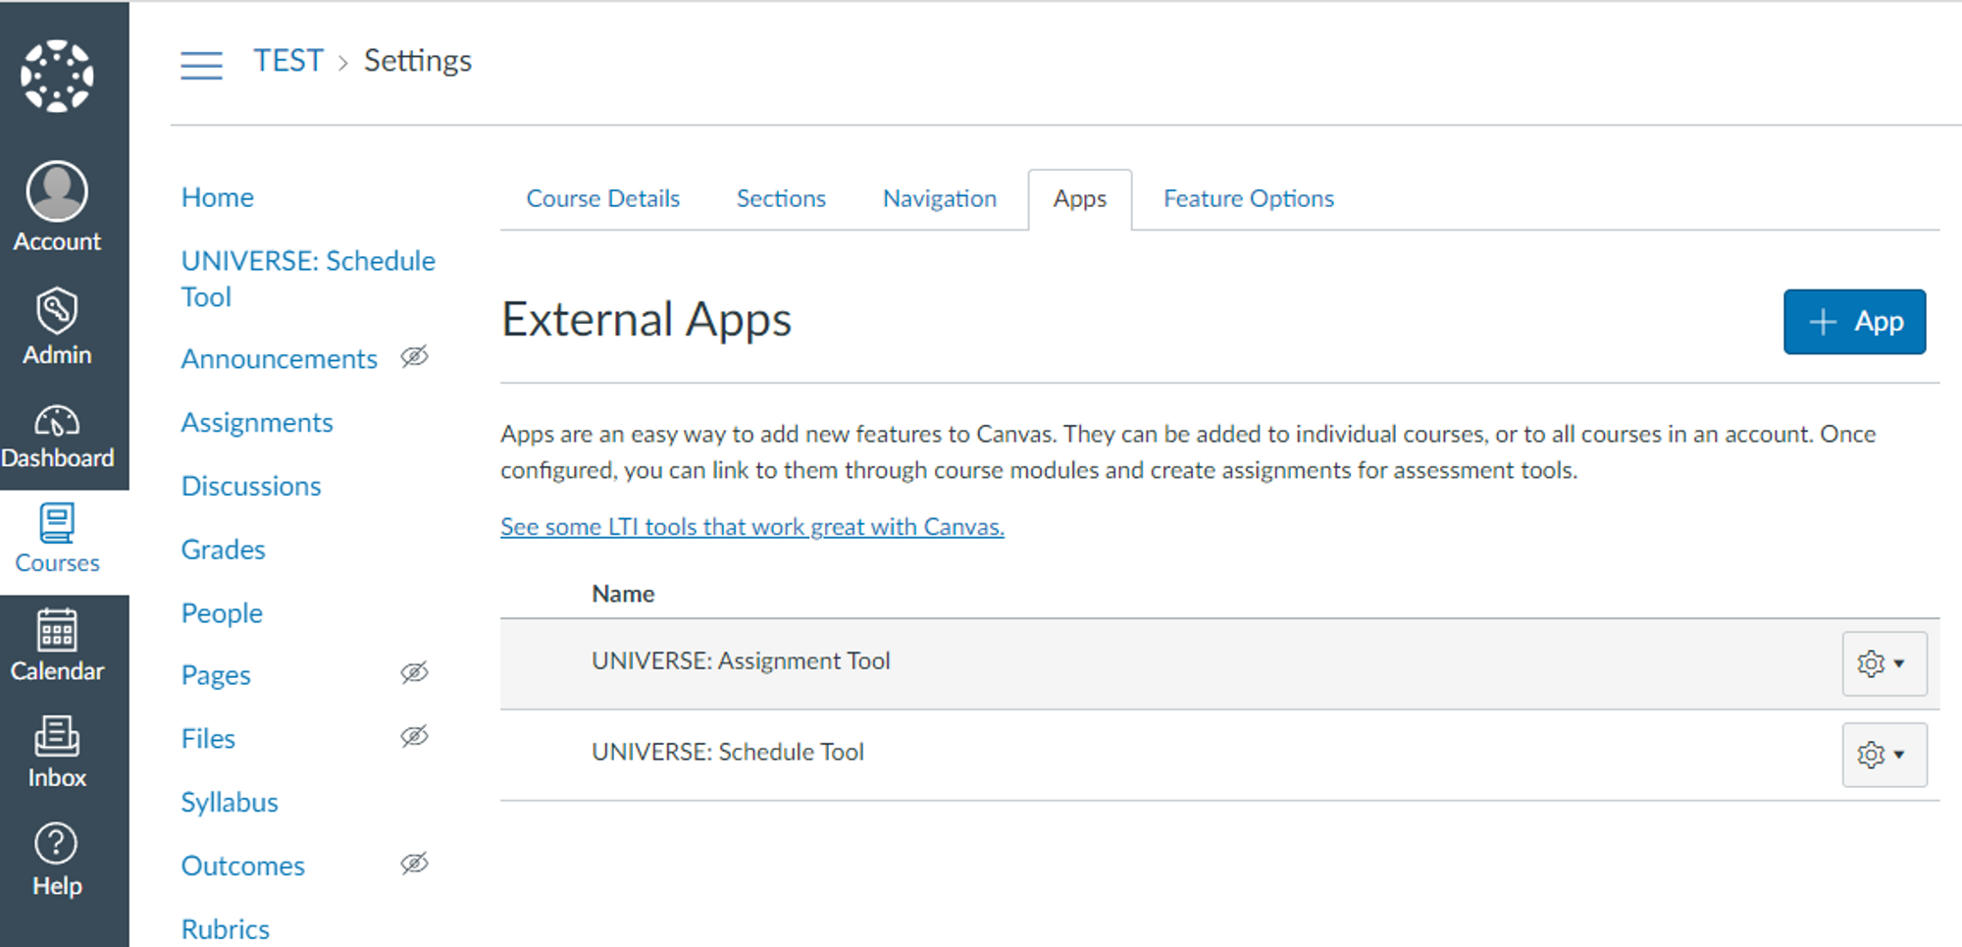Click the Settings breadcrumb text
1962x947 pixels.
tap(418, 61)
